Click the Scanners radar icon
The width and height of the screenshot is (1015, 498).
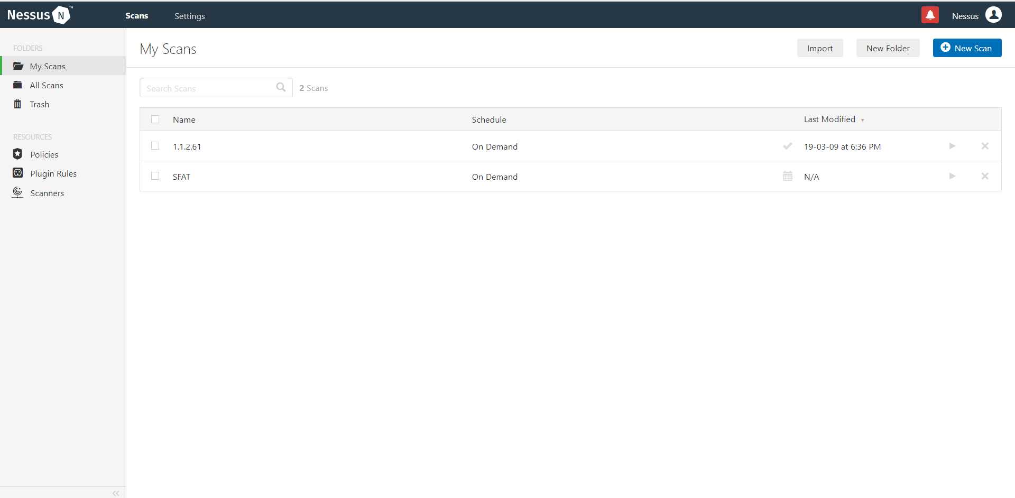(17, 192)
